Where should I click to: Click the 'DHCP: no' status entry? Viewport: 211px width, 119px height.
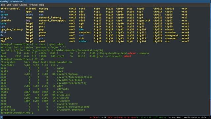point(112,118)
